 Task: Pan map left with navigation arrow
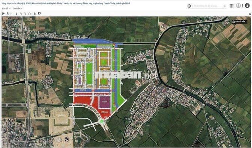[5, 23]
